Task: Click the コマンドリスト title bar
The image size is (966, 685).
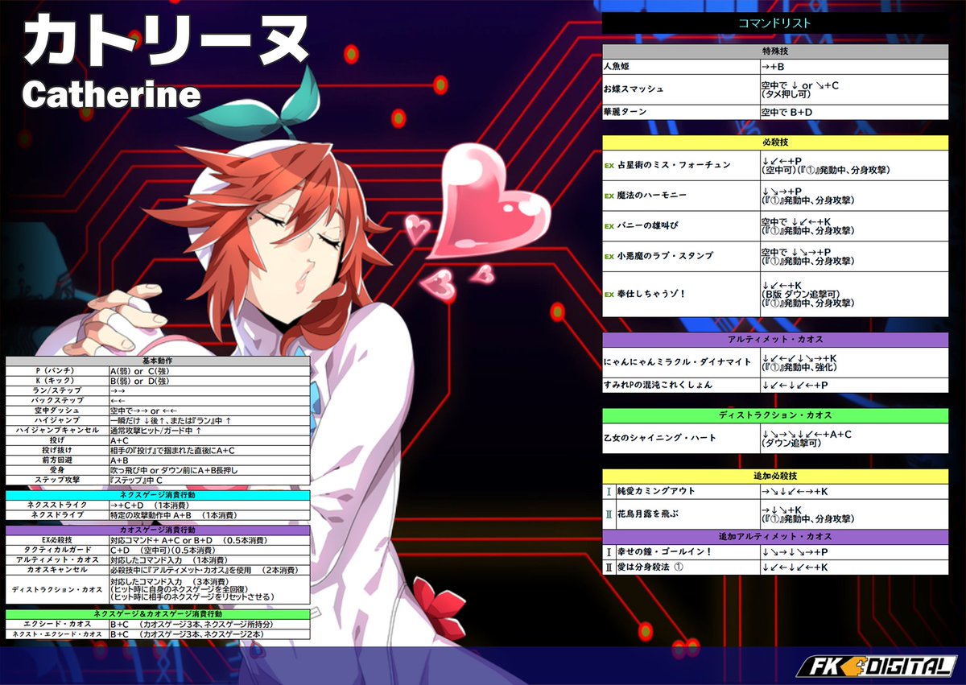Action: (x=775, y=23)
